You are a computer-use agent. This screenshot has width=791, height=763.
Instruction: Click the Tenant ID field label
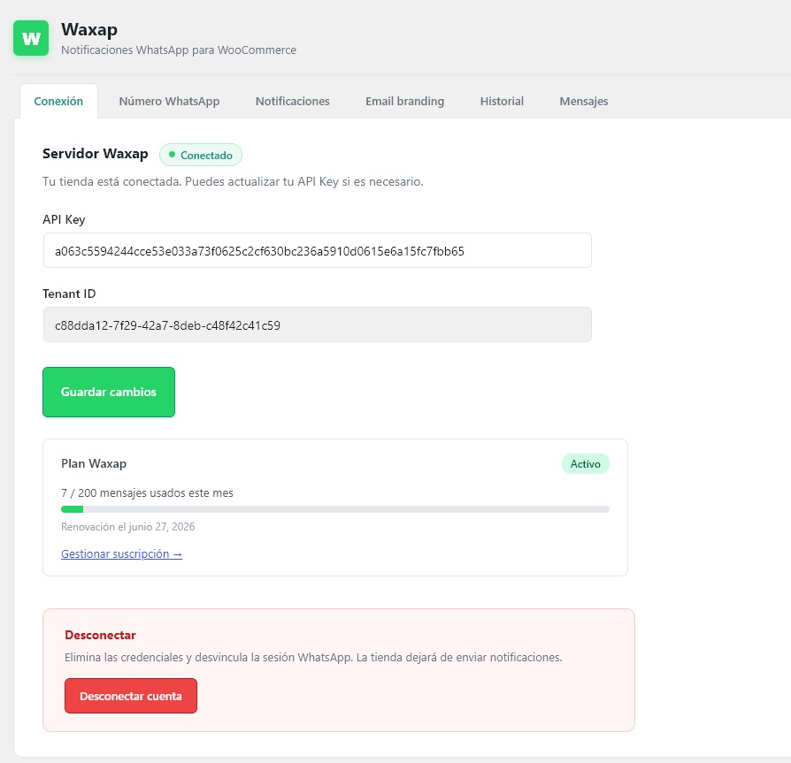coord(69,294)
